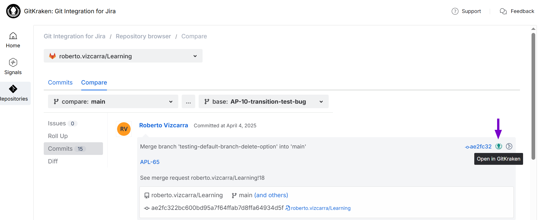
Task: Click the 'Committed at April 4, 2025' text
Action: pos(225,126)
